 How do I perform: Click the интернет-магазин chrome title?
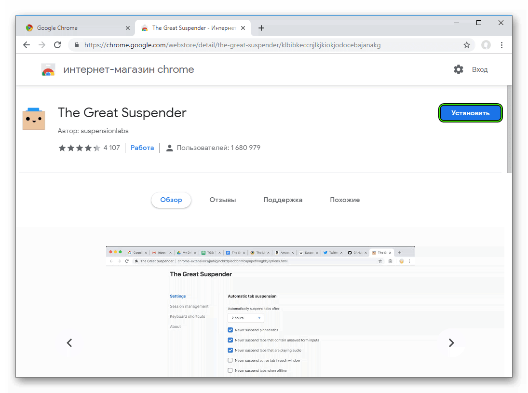point(129,69)
